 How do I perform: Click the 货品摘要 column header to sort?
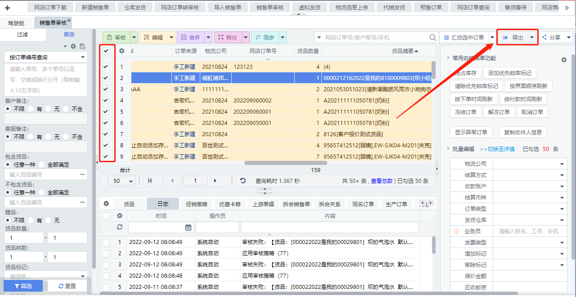(405, 51)
